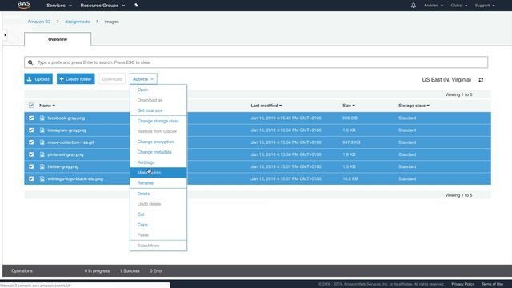Click the 0 Error status entry

pos(156,270)
